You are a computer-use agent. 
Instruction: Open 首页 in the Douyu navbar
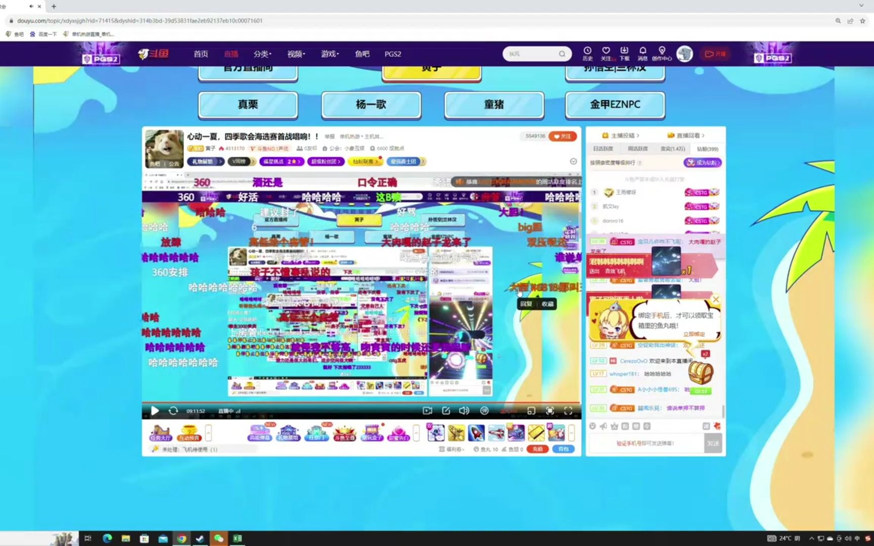pos(201,54)
